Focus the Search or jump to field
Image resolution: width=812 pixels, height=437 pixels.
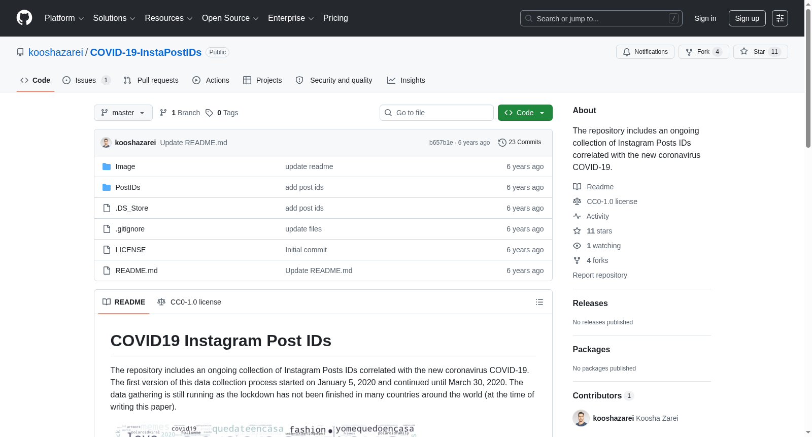(x=601, y=18)
